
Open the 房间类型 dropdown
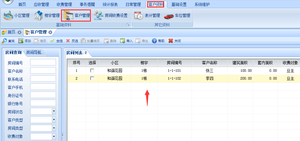[x=54, y=128]
